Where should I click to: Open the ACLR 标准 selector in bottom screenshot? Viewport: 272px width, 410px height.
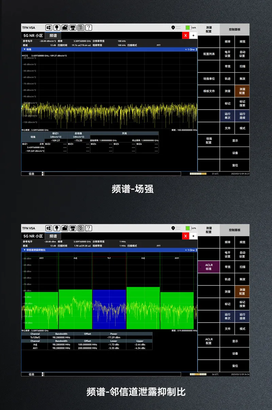click(209, 267)
